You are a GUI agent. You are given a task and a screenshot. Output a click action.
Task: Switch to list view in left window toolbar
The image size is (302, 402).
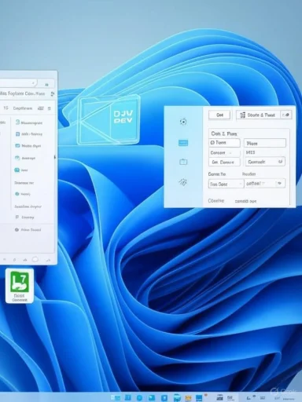(x=49, y=108)
